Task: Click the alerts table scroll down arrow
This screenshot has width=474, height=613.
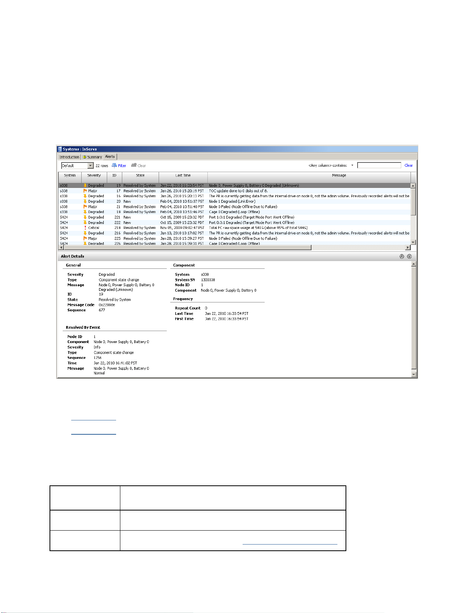Action: pyautogui.click(x=413, y=242)
